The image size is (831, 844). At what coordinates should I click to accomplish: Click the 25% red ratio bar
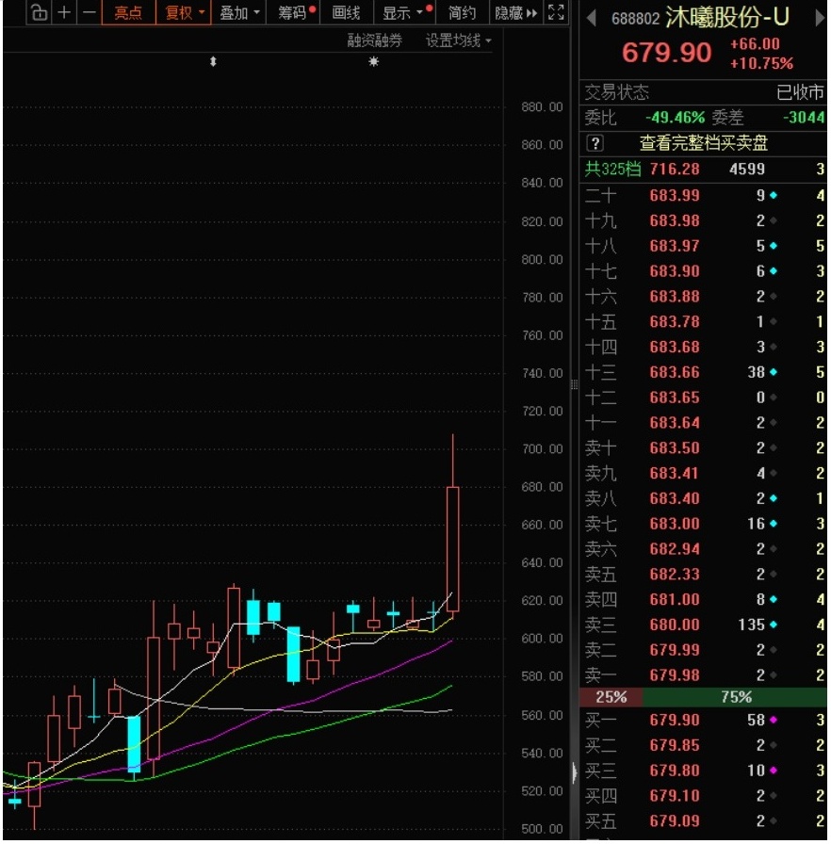pos(611,697)
